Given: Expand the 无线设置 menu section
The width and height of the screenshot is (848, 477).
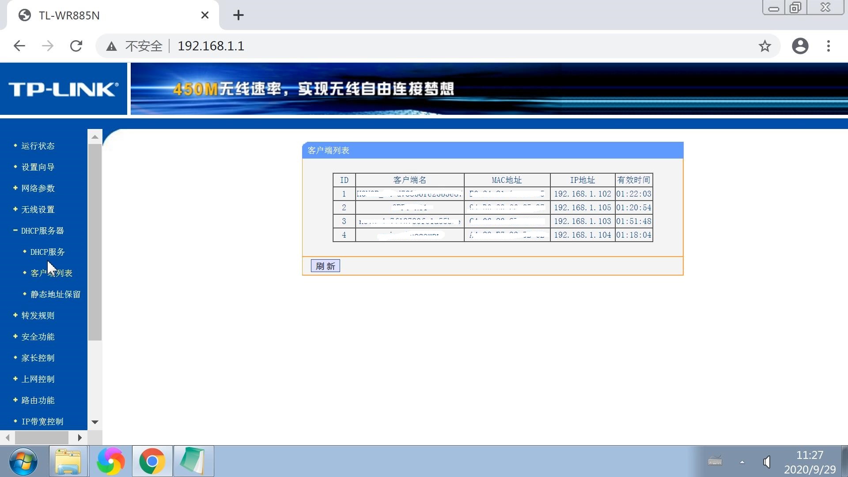Looking at the screenshot, I should 37,209.
